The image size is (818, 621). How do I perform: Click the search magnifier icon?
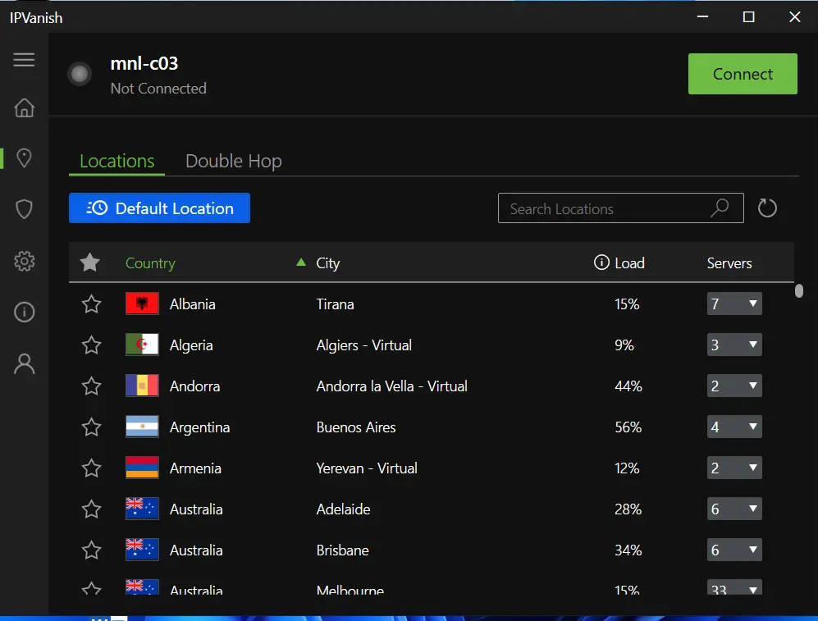point(720,208)
